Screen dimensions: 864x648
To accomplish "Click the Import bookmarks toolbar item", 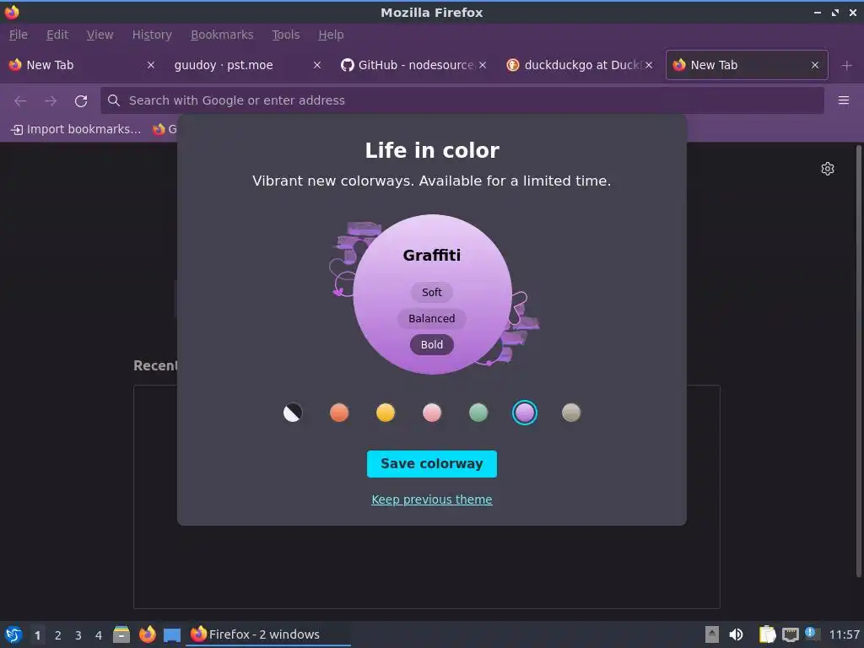I will click(76, 129).
